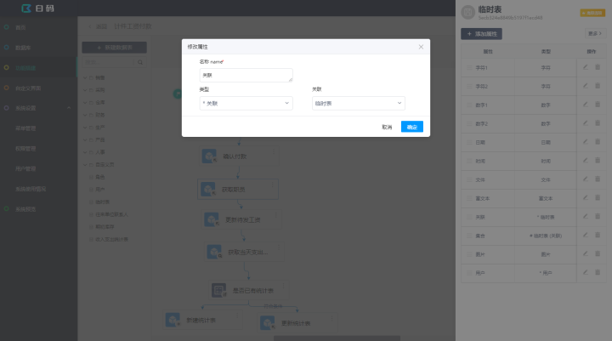Screen dimensions: 612x341
Task: Click the 确认付款 flow node icon
Action: [209, 156]
